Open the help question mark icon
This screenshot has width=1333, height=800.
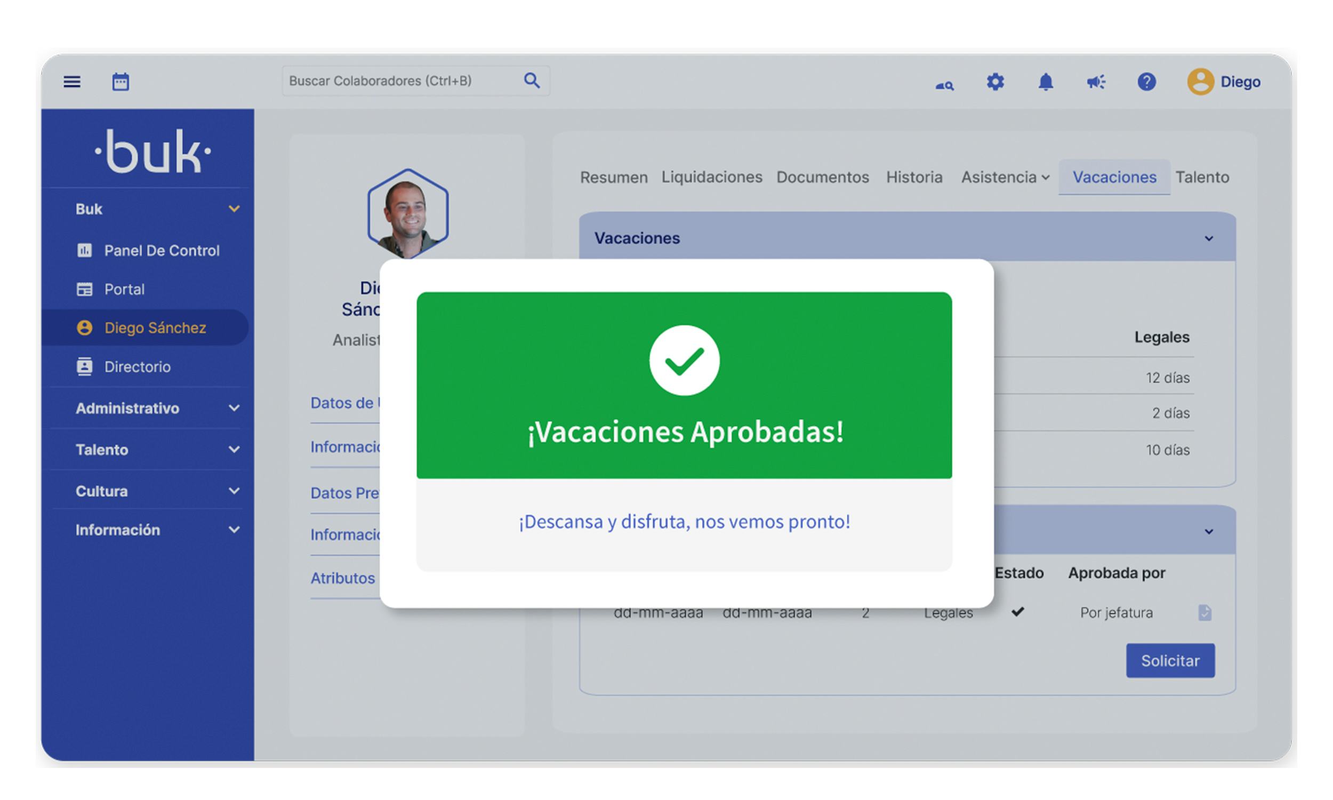[1146, 82]
